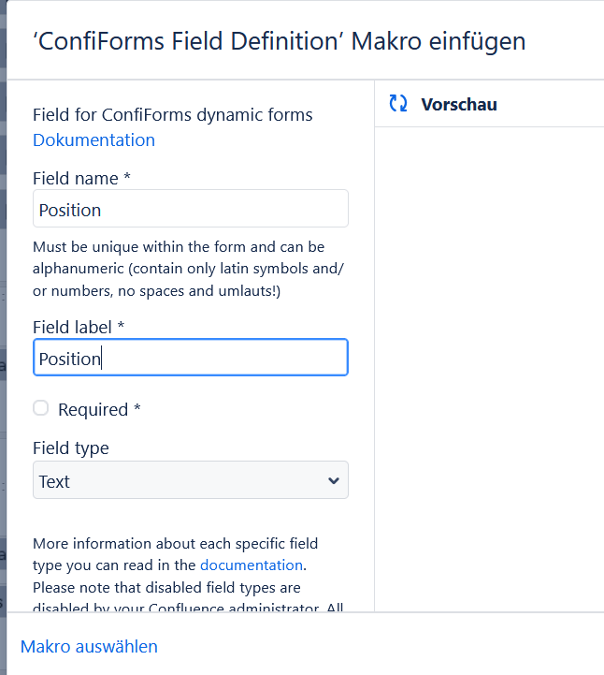The image size is (604, 675).
Task: Focus the Field name input
Action: tap(191, 209)
